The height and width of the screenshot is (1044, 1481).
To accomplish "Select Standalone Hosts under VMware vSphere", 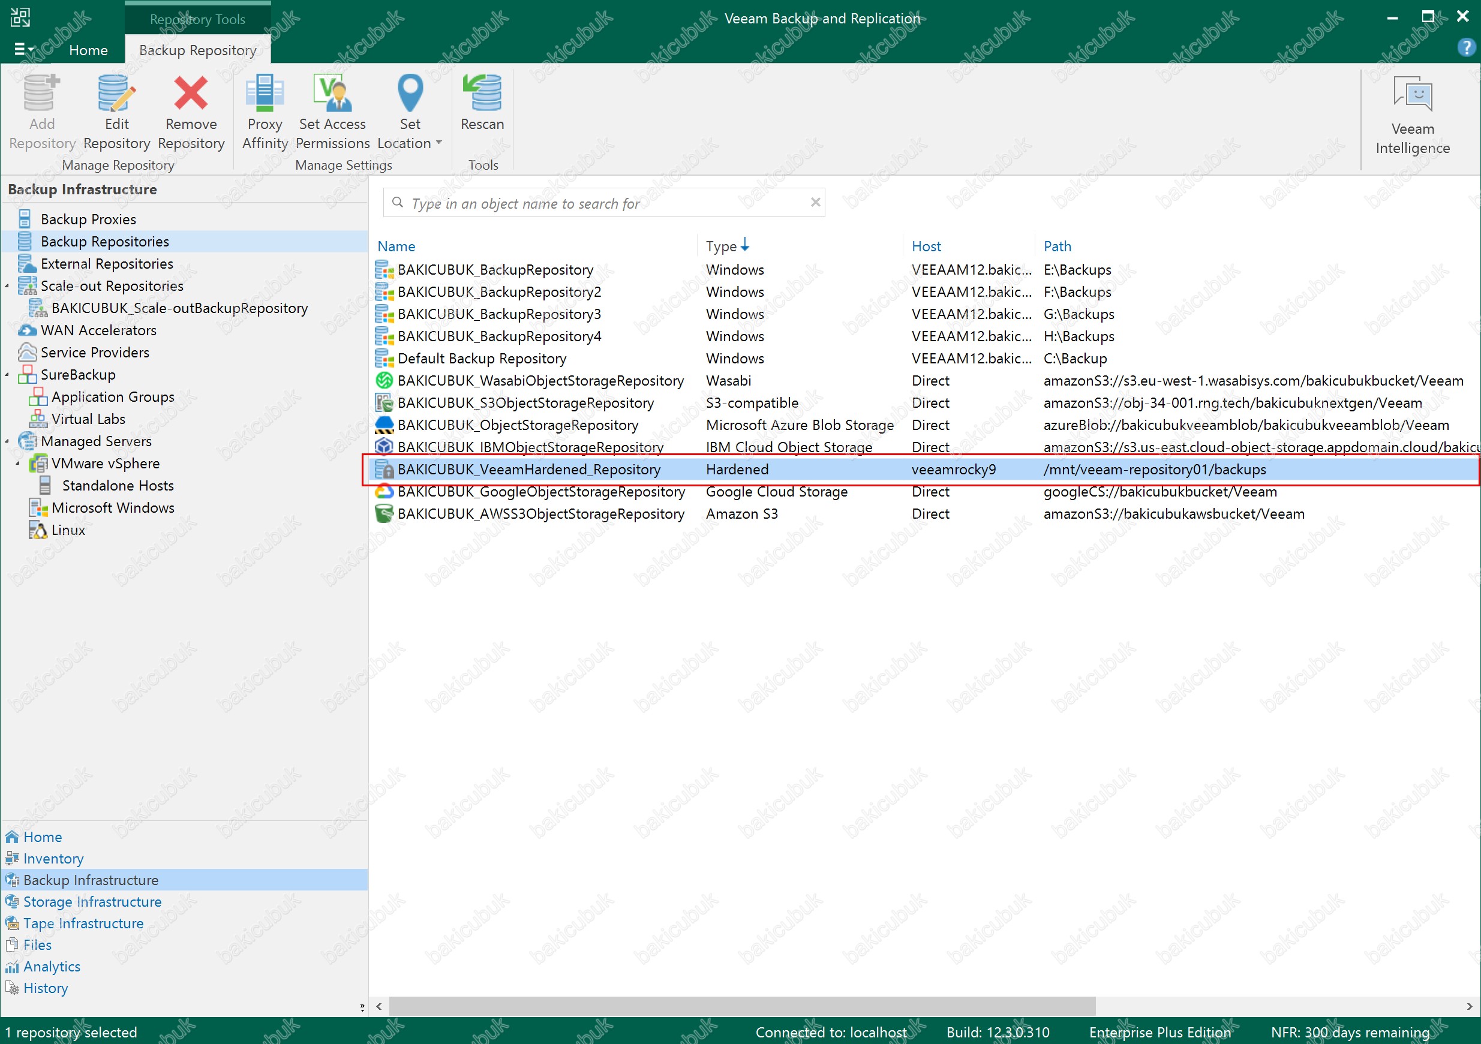I will pyautogui.click(x=118, y=486).
